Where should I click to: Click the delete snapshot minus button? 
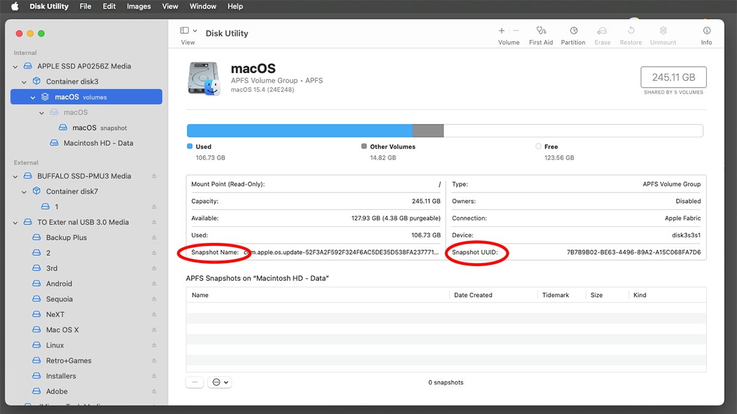click(x=195, y=382)
